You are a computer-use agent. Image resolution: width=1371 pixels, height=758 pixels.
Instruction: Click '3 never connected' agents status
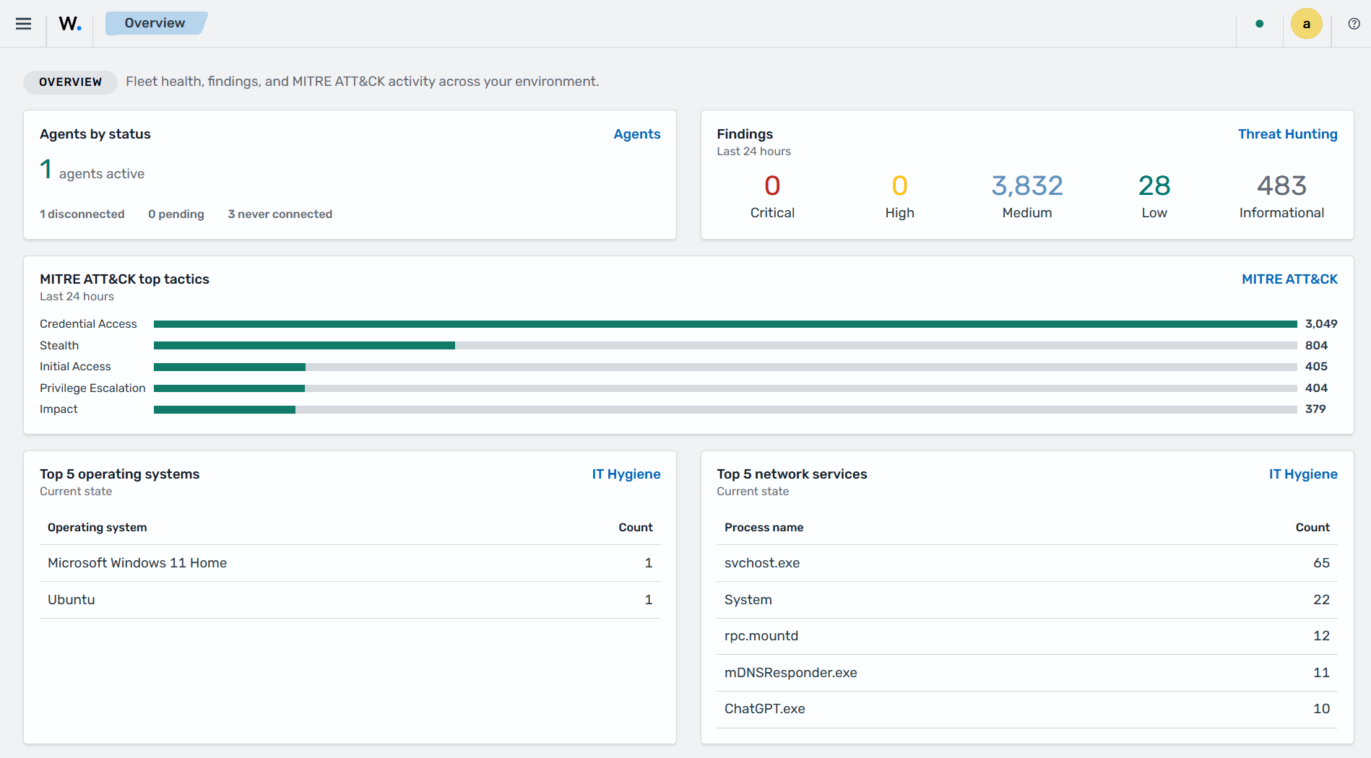pyautogui.click(x=280, y=214)
